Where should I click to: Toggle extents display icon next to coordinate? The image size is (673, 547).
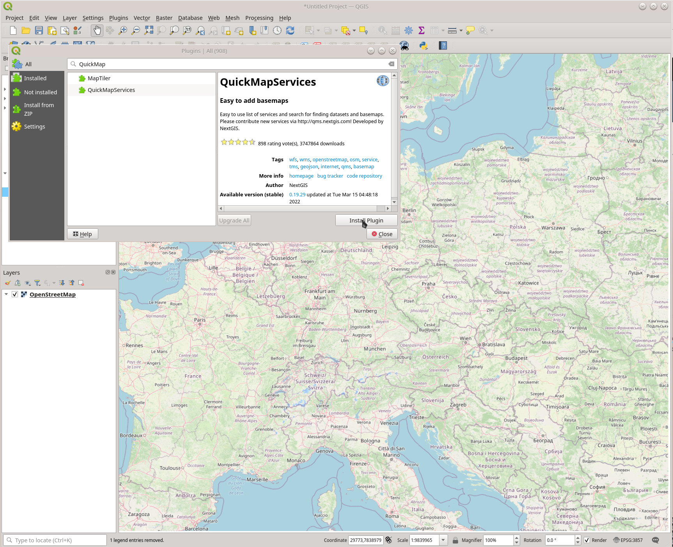point(389,540)
